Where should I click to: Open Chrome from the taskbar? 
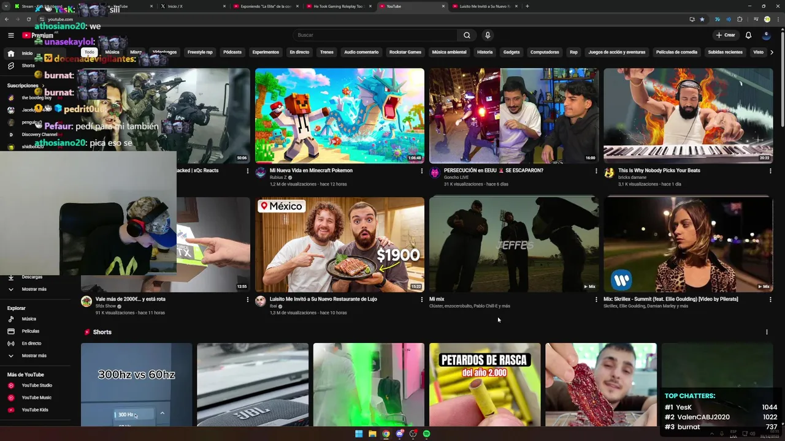pos(386,434)
